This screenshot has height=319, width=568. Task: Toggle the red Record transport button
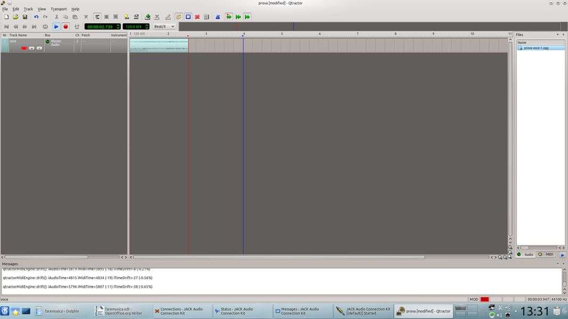coord(65,27)
